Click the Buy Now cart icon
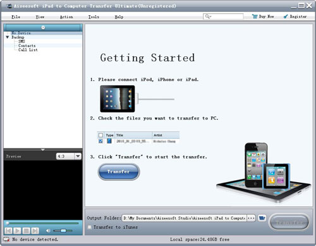The height and width of the screenshot is (246, 316). (x=255, y=16)
